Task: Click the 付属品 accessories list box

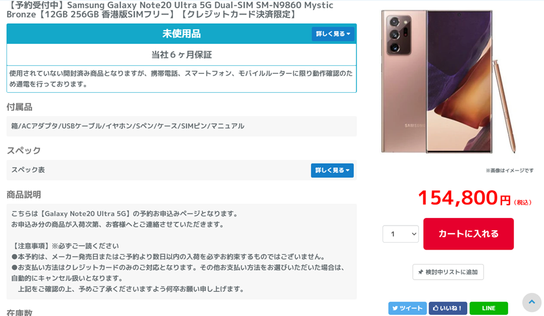Action: coord(182,126)
